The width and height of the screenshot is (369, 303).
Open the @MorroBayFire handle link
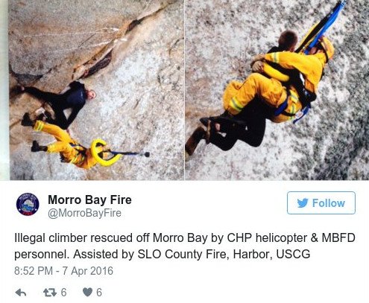(84, 213)
